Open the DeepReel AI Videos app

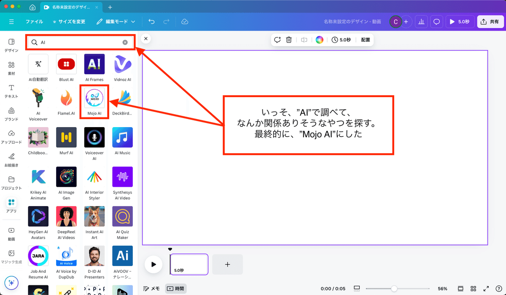pyautogui.click(x=66, y=216)
